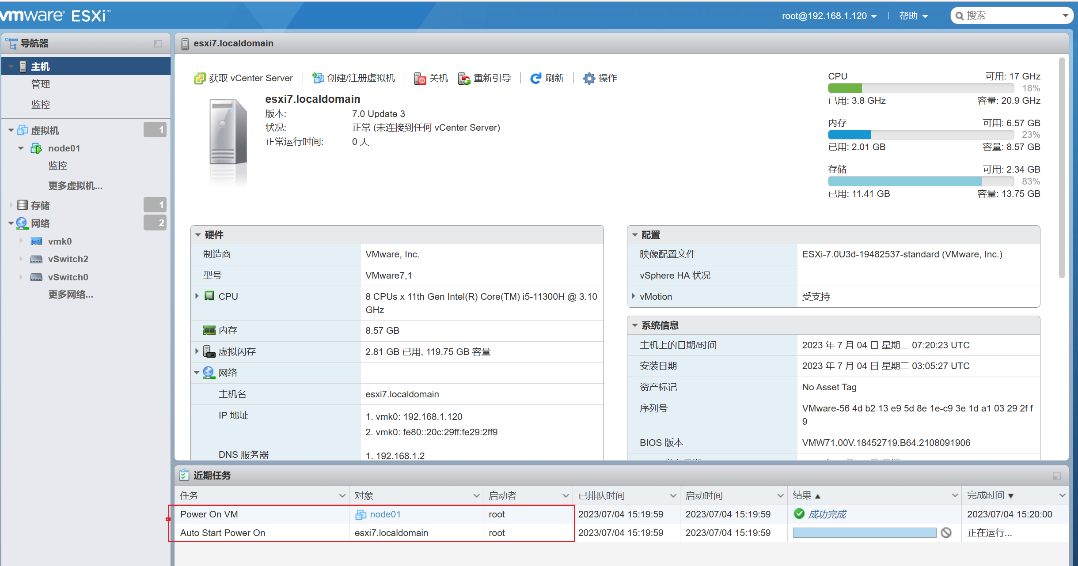Click the node01 VM icon in Navigator
This screenshot has height=566, width=1078.
click(36, 148)
